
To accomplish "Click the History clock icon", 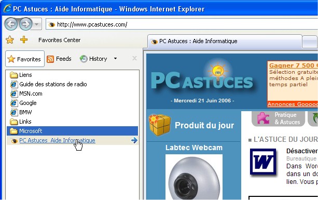I will tap(84, 59).
